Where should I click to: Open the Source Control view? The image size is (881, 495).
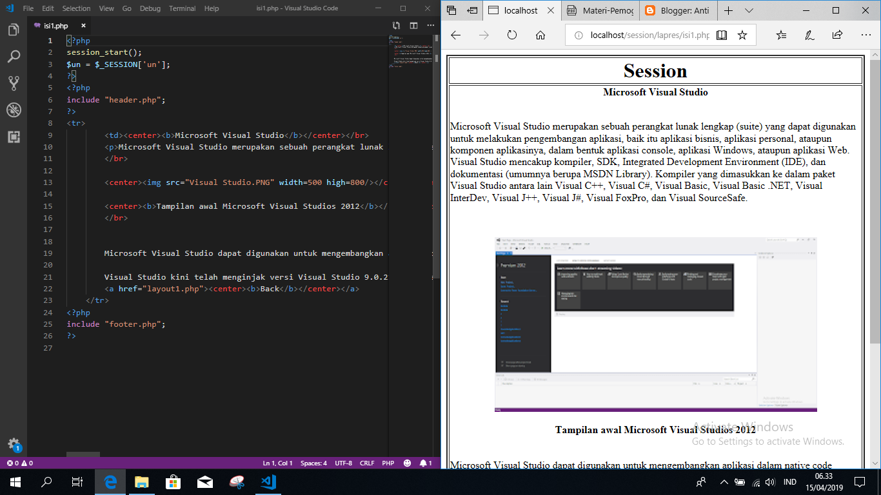click(14, 83)
